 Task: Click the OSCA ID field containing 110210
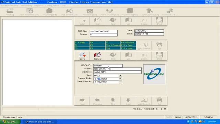pos(108,66)
